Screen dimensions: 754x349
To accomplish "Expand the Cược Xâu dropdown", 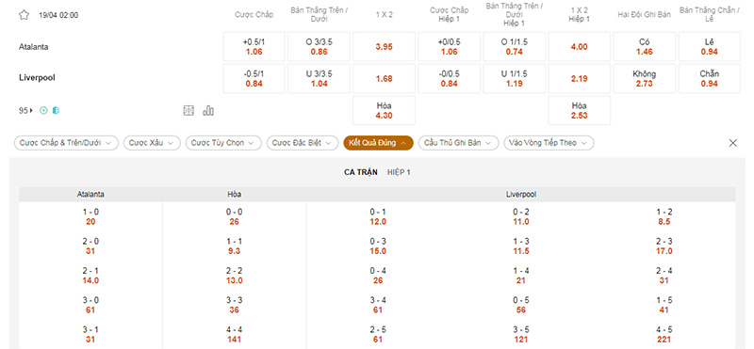I will pos(152,143).
